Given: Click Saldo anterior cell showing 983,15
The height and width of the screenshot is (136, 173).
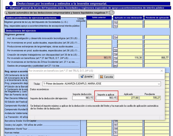Looking at the screenshot, I should click(99, 58).
